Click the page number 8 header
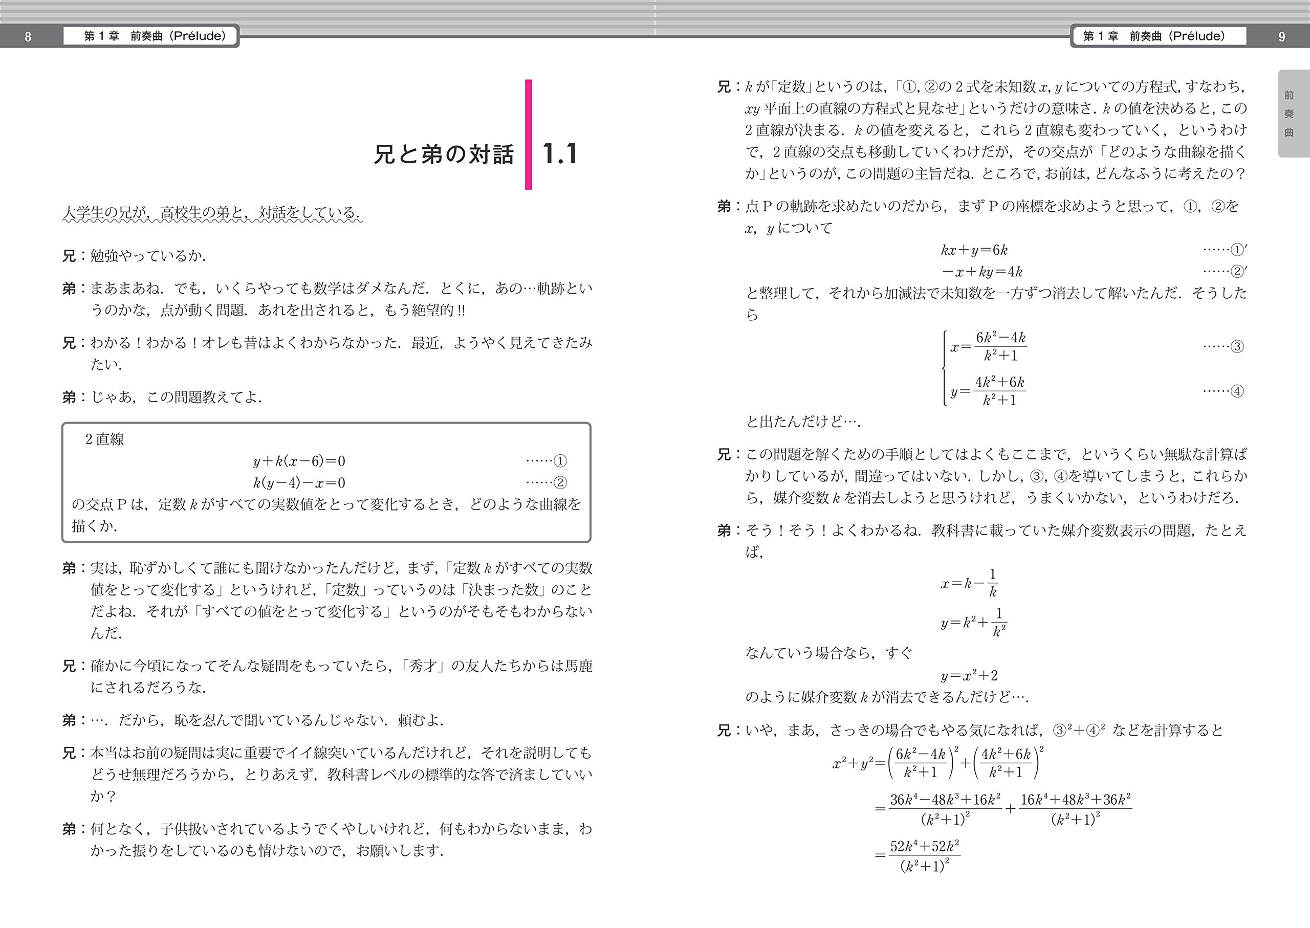 (28, 37)
